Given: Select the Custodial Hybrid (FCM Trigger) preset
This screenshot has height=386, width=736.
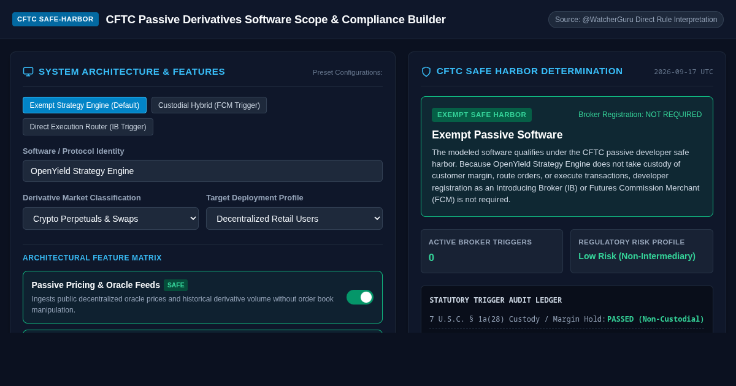Looking at the screenshot, I should [x=209, y=105].
